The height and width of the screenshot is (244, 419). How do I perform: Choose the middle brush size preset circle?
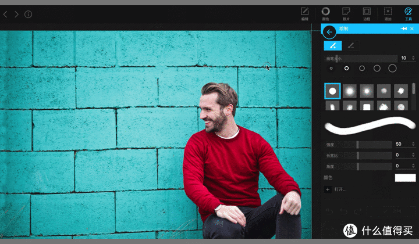pyautogui.click(x=362, y=69)
